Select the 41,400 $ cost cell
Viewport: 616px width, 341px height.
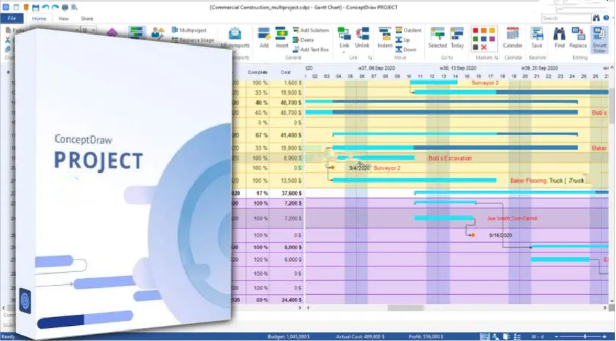coord(291,135)
